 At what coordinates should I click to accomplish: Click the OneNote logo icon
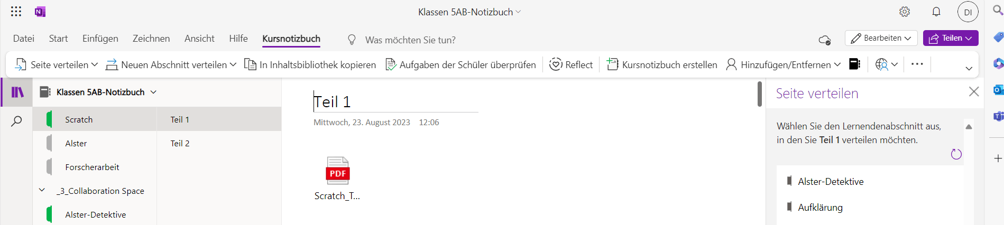(40, 12)
